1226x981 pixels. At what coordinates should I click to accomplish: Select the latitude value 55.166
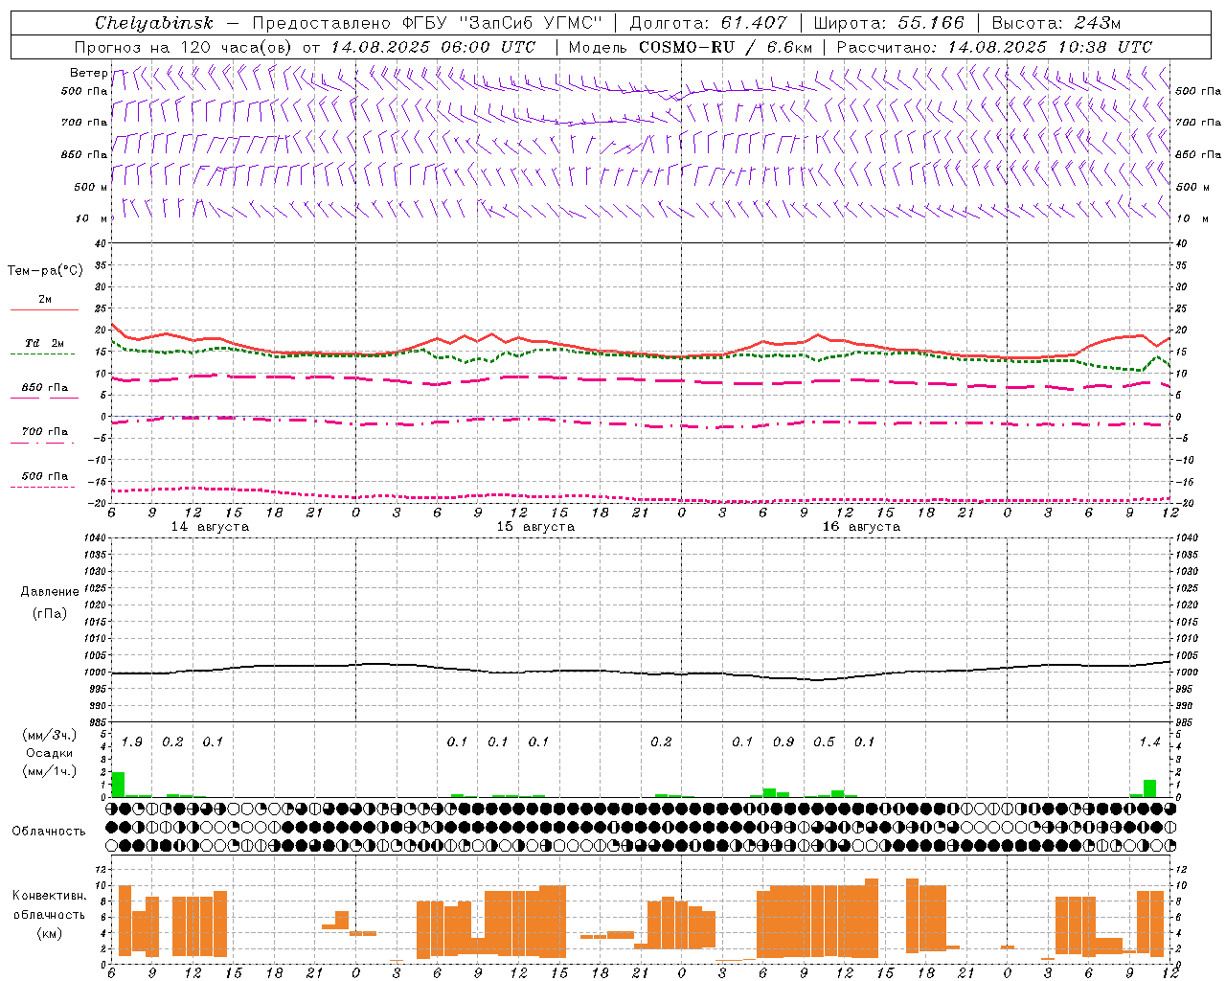(x=931, y=23)
